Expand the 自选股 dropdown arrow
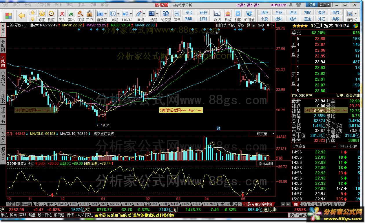Screen dimensions: 365x223 (106, 14)
